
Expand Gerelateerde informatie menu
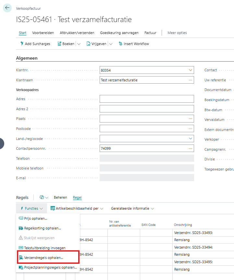(132, 208)
